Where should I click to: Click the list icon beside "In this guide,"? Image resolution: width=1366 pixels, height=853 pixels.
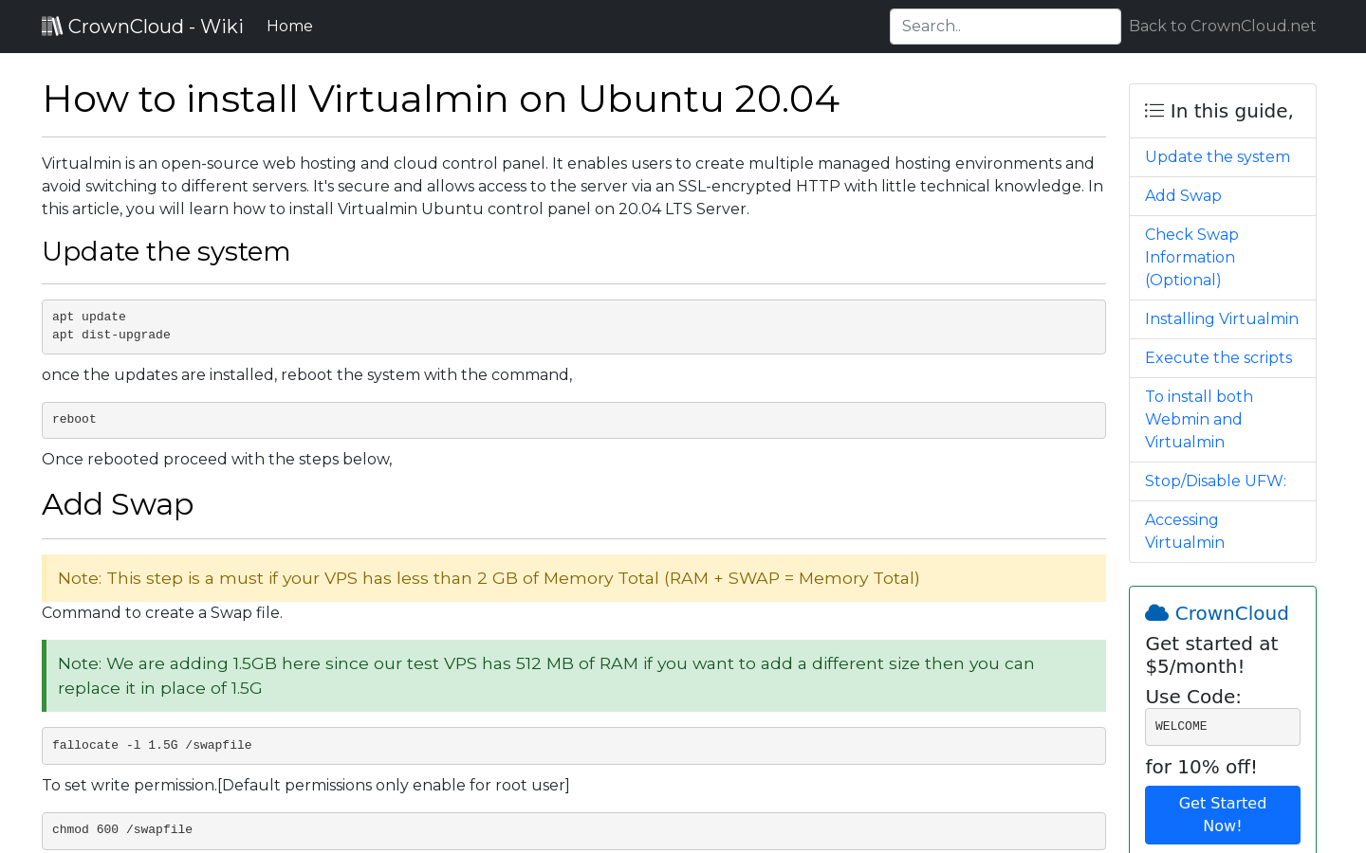[1154, 110]
